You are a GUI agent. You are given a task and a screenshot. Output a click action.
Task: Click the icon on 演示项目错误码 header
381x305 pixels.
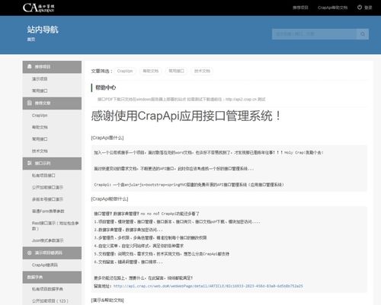(30, 253)
